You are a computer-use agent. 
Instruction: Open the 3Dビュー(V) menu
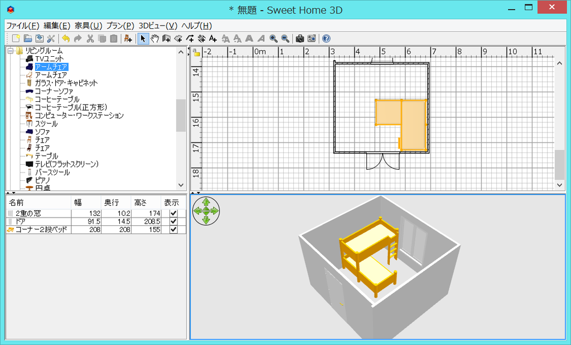158,26
